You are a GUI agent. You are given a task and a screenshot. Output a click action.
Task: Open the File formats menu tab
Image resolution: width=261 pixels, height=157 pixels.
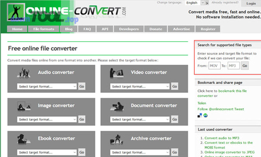tap(43, 29)
